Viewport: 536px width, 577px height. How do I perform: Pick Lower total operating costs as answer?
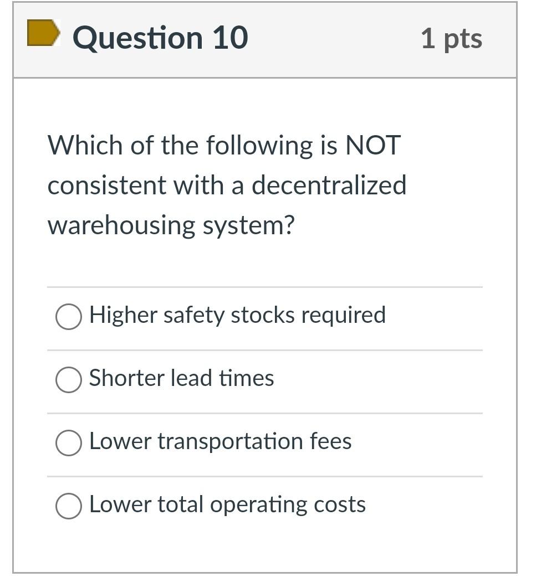(68, 506)
